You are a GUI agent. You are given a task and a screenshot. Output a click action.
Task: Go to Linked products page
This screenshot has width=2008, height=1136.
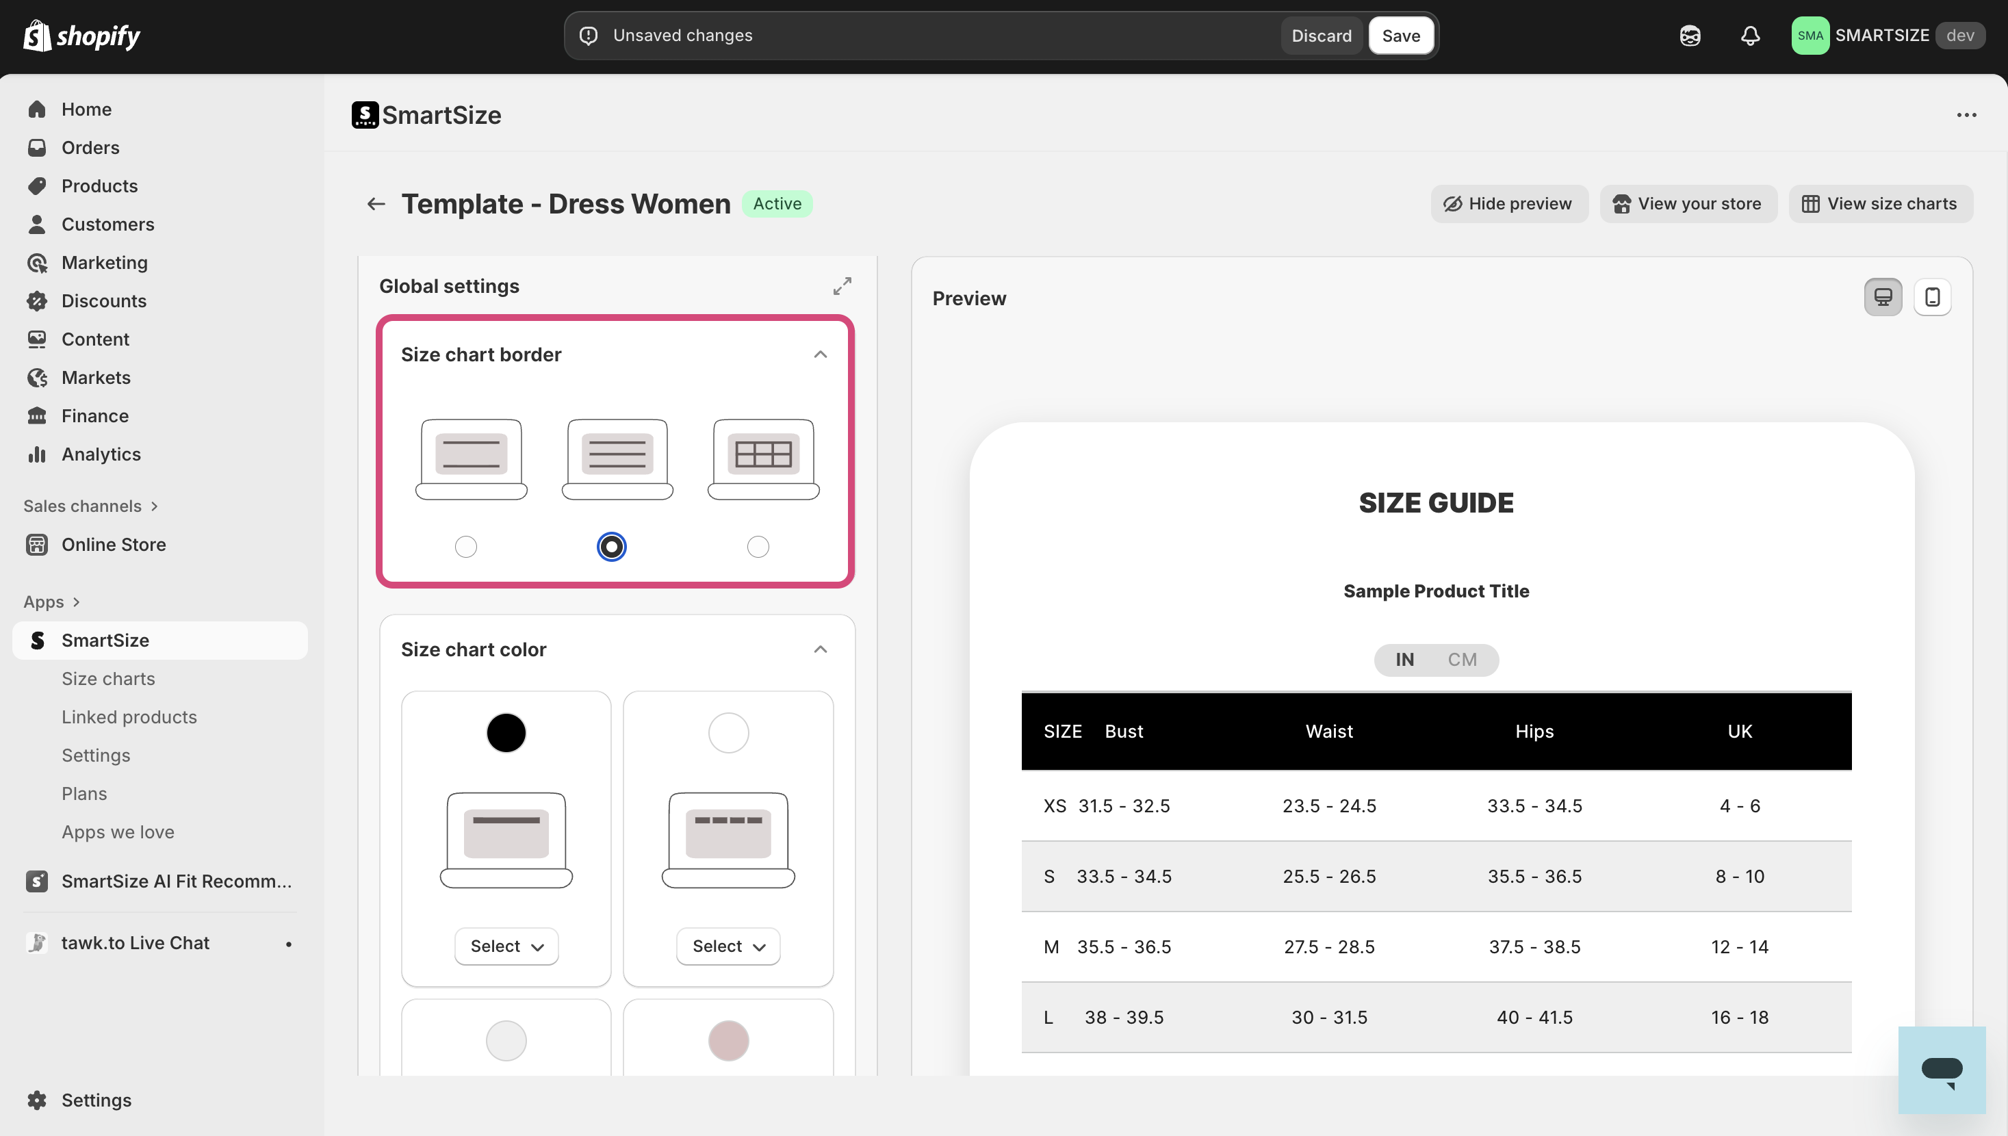(129, 717)
